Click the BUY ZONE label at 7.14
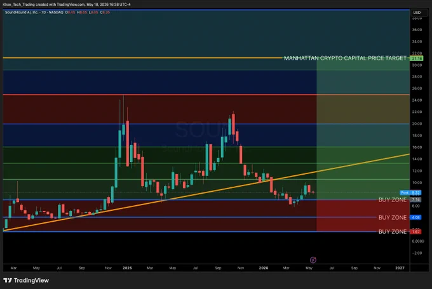The image size is (432, 289). (393, 199)
